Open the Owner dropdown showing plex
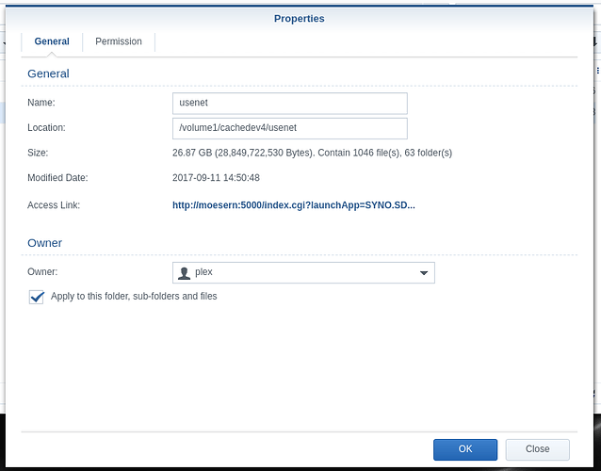Viewport: 601px width, 471px height. click(303, 272)
